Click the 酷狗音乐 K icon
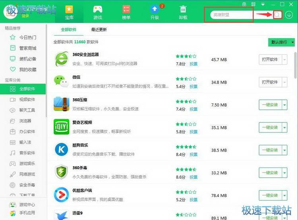The height and width of the screenshot is (220, 298). point(61,150)
